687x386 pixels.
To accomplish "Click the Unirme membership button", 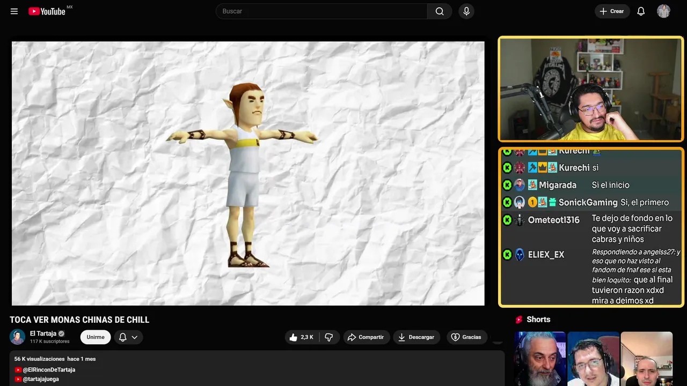I will (x=96, y=337).
